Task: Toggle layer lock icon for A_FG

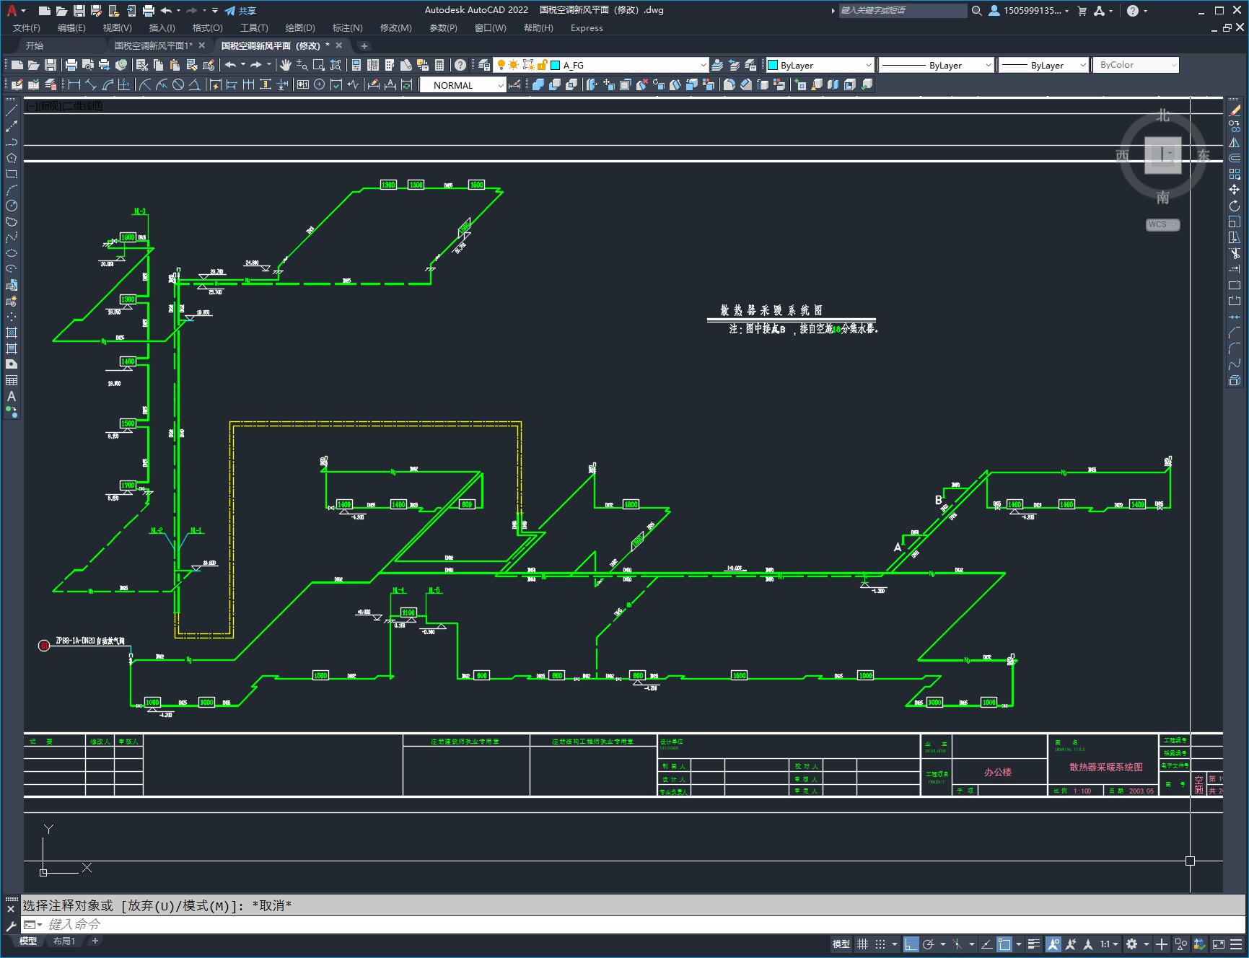Action: tap(542, 65)
